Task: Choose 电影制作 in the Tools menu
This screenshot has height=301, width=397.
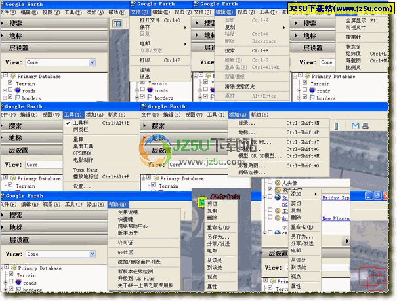Action: click(83, 160)
